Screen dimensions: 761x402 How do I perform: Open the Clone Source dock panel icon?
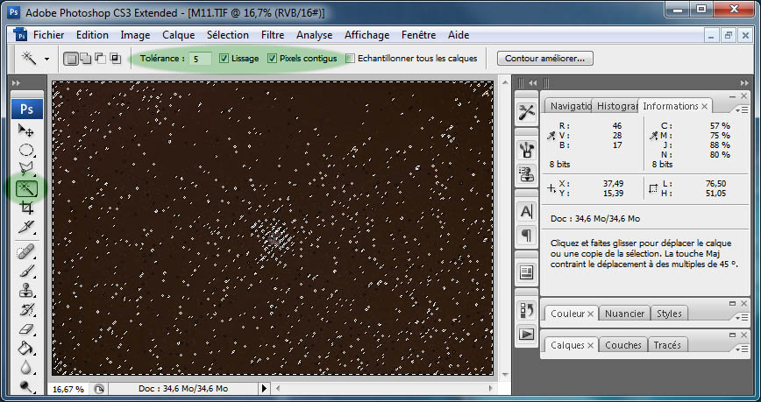click(x=526, y=173)
